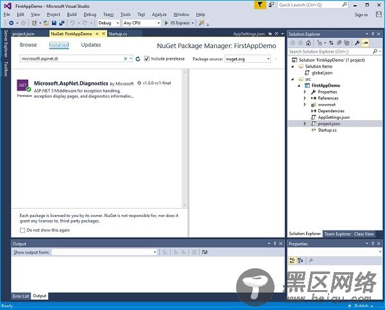
Task: Click the Collapse All icon in Solution Explorer
Action: (339, 43)
